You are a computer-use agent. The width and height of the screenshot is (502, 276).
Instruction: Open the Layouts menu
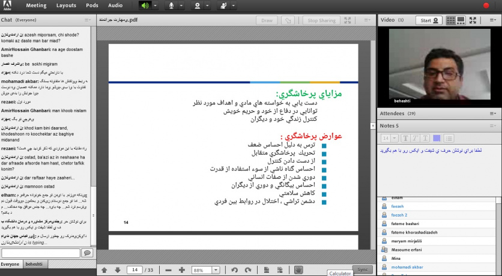point(66,5)
